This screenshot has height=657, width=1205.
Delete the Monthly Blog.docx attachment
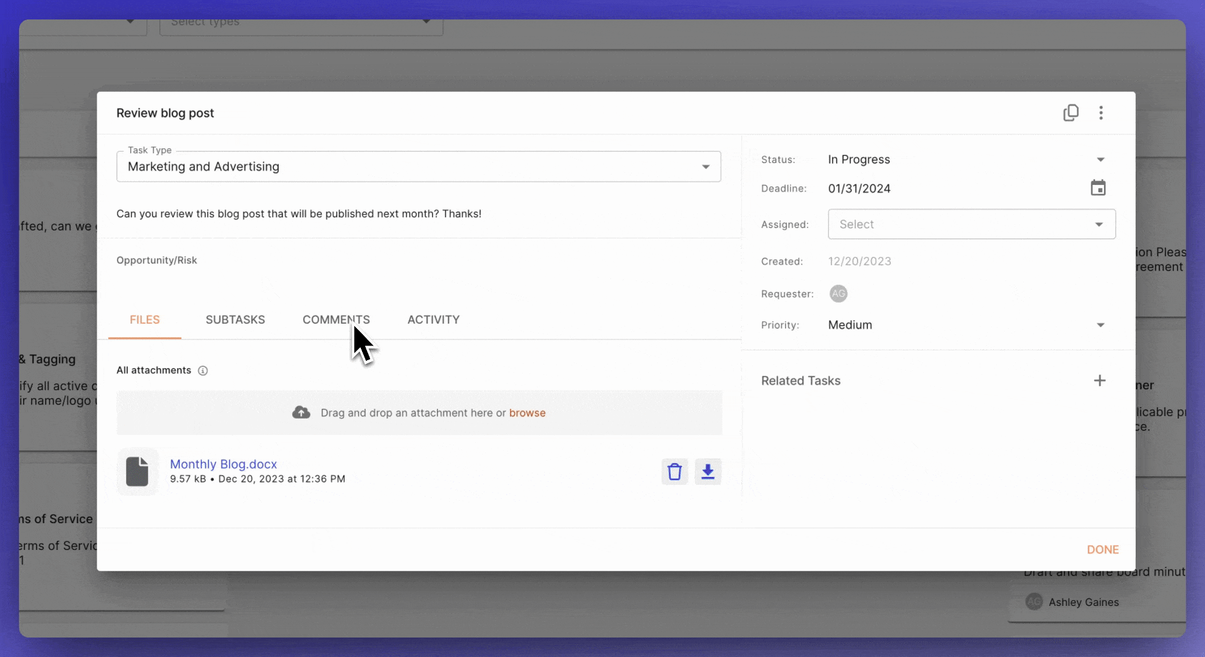click(674, 471)
